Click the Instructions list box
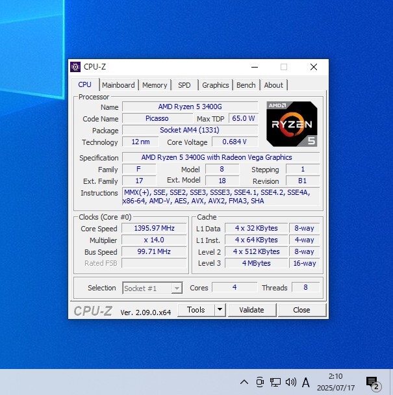The height and width of the screenshot is (395, 393). (x=221, y=196)
